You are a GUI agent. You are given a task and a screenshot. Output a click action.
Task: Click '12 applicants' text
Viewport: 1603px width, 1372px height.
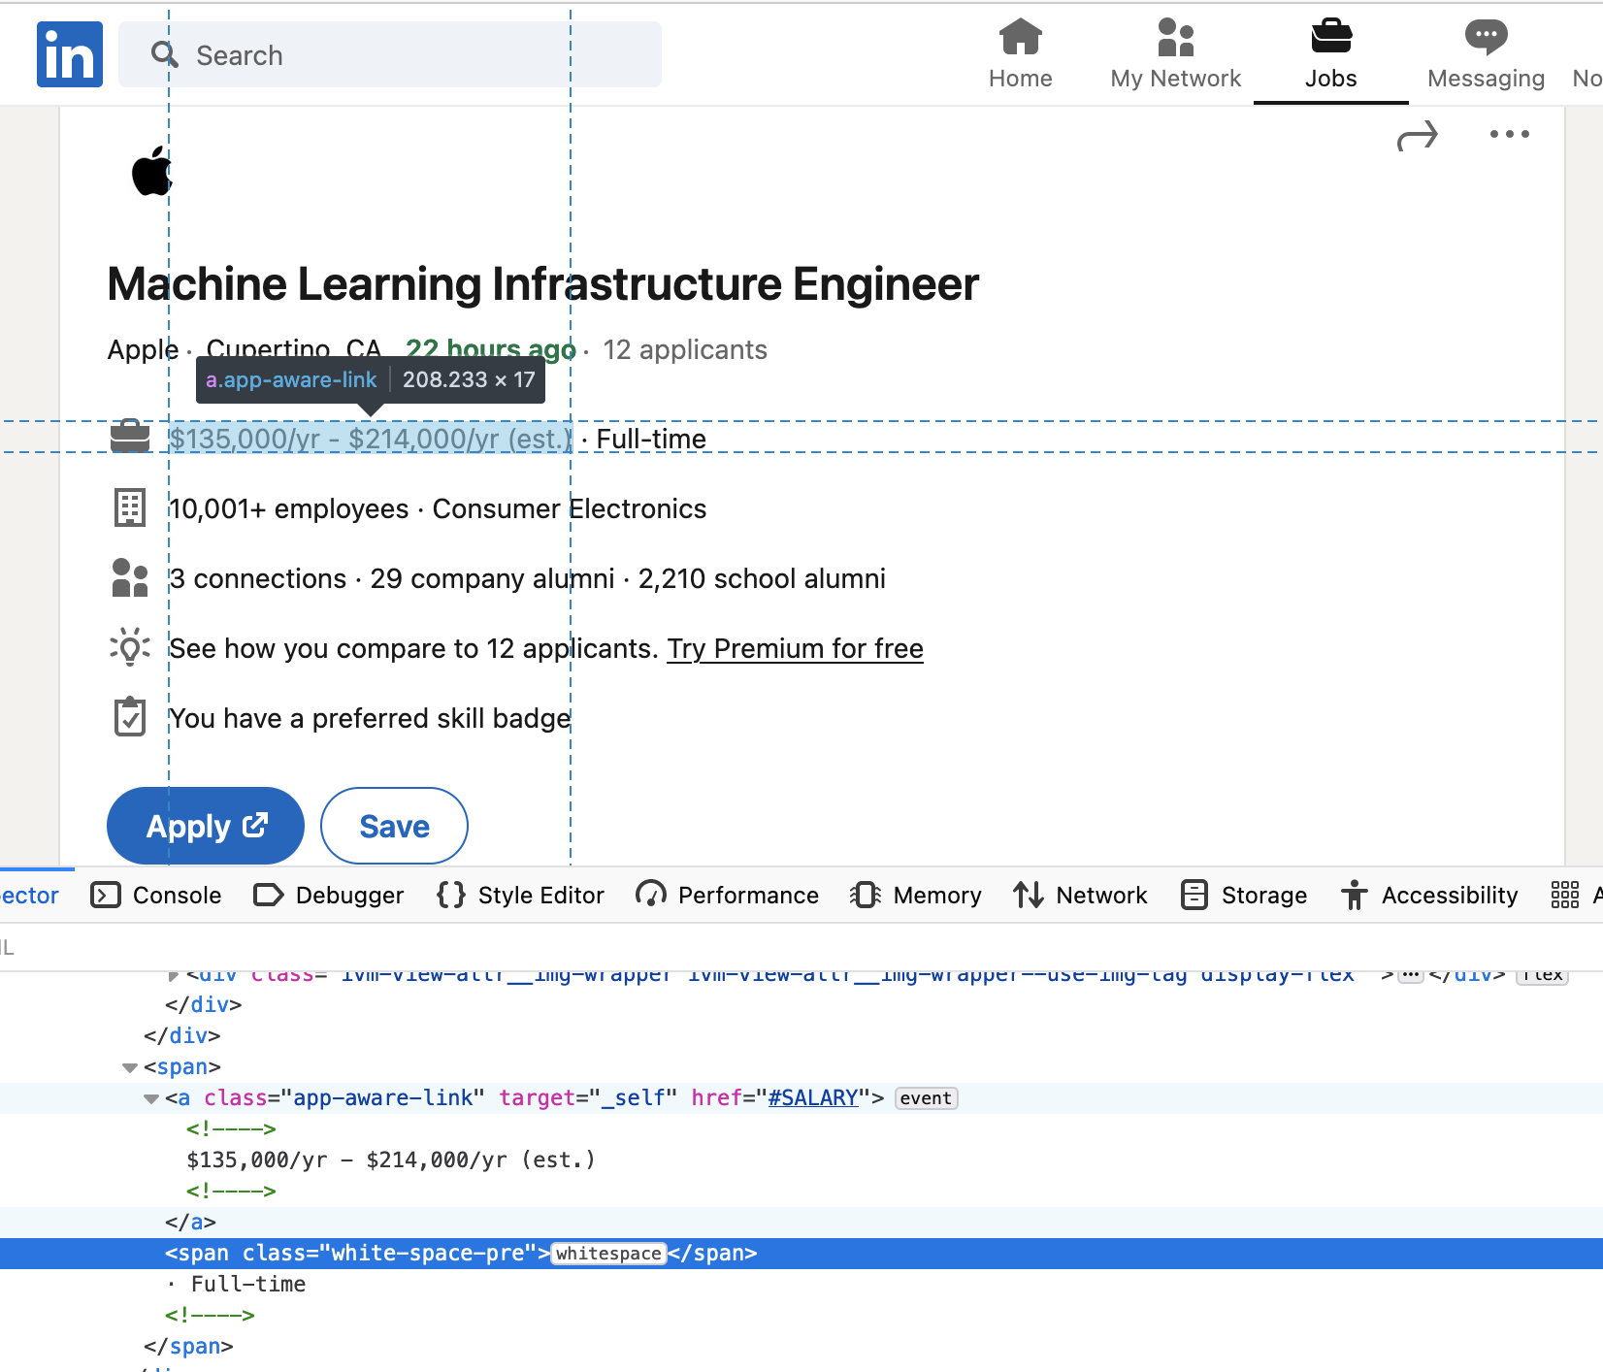click(685, 349)
